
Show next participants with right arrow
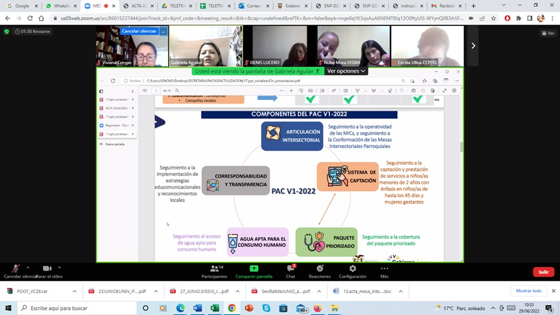[473, 46]
